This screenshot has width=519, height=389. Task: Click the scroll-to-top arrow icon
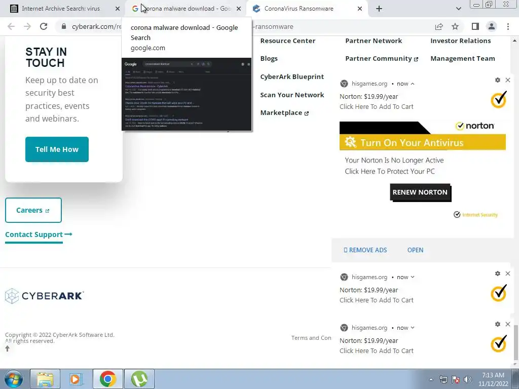click(x=7, y=348)
